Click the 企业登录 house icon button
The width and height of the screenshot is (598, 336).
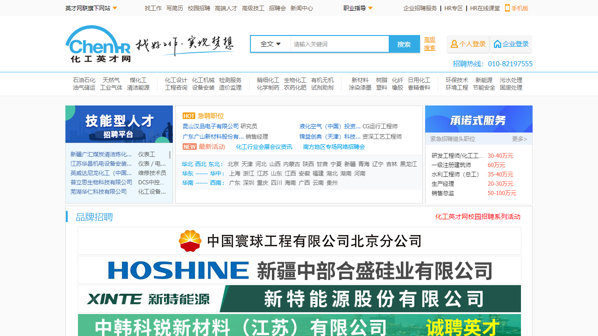tap(511, 44)
